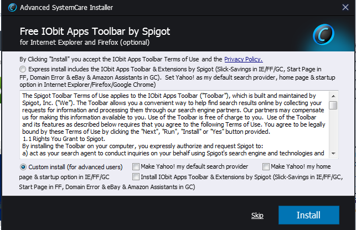This screenshot has width=356, height=230.
Task: Open the Privacy Policy link
Action: point(244,59)
